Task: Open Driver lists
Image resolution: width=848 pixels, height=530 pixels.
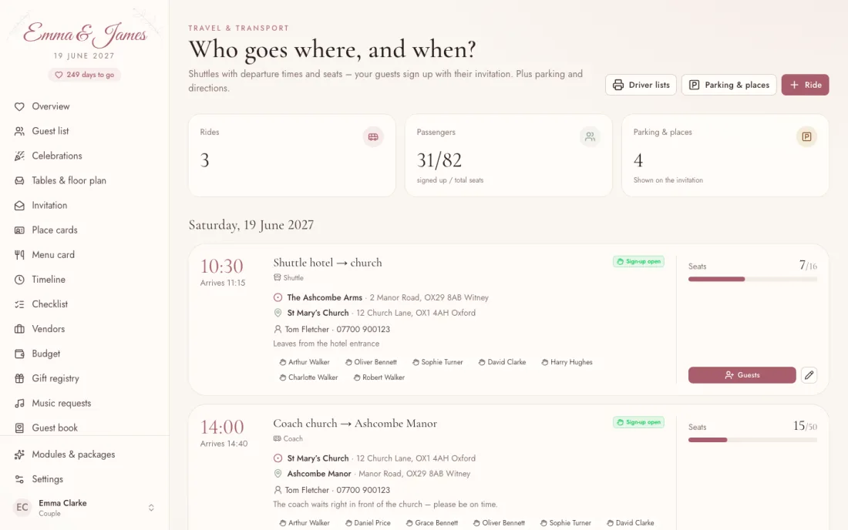Action: (x=641, y=85)
